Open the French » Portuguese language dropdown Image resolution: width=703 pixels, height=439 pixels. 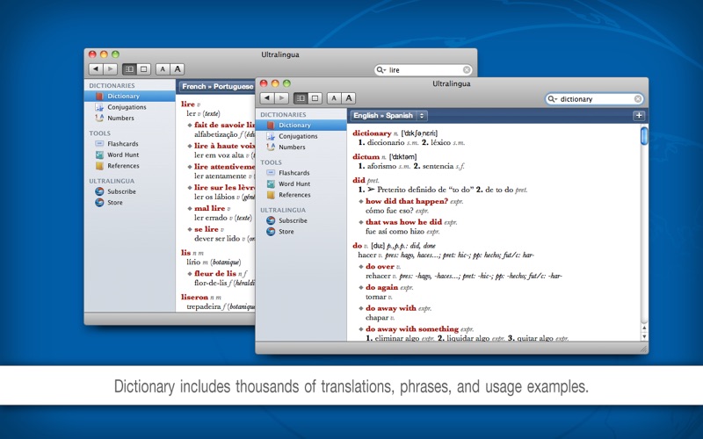point(217,86)
